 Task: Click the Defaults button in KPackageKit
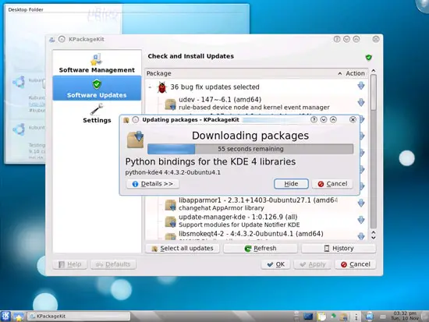pos(113,264)
